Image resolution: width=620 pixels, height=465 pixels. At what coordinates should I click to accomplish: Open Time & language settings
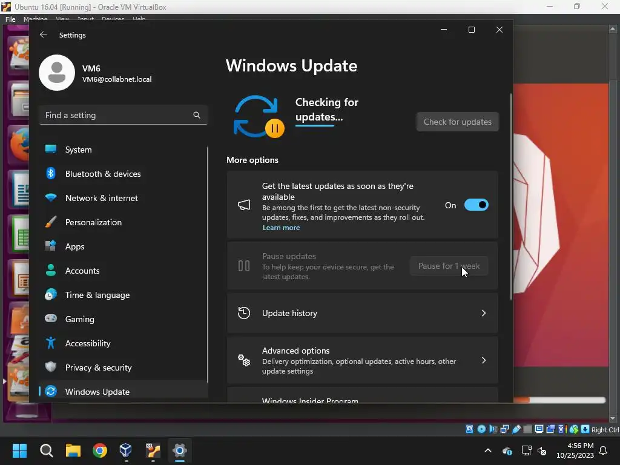tap(124, 295)
